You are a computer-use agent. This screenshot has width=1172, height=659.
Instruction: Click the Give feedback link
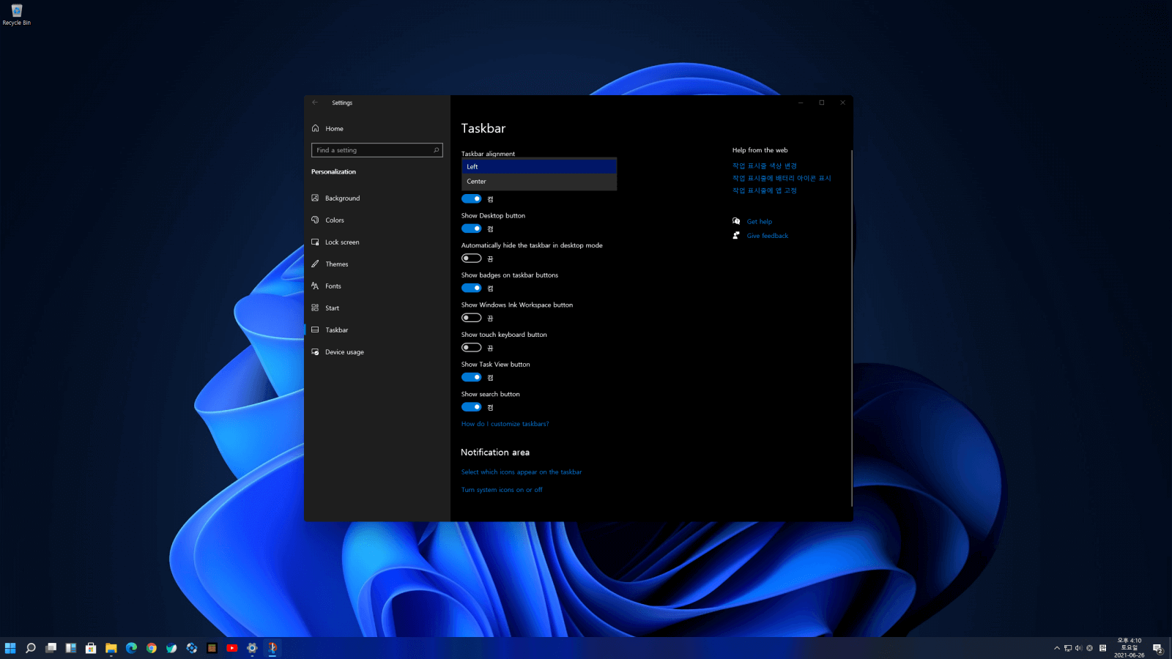[x=768, y=236]
